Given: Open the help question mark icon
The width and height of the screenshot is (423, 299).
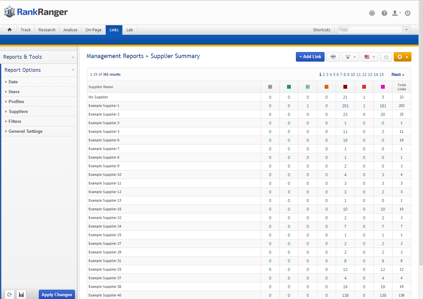Looking at the screenshot, I should [x=384, y=13].
